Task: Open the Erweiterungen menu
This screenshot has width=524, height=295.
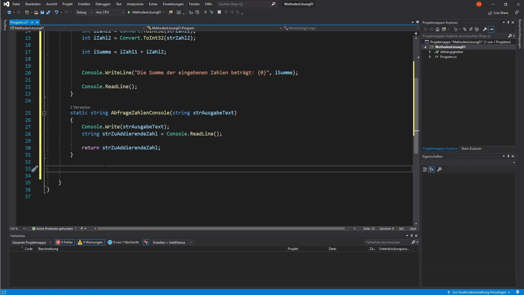Action: click(x=173, y=4)
